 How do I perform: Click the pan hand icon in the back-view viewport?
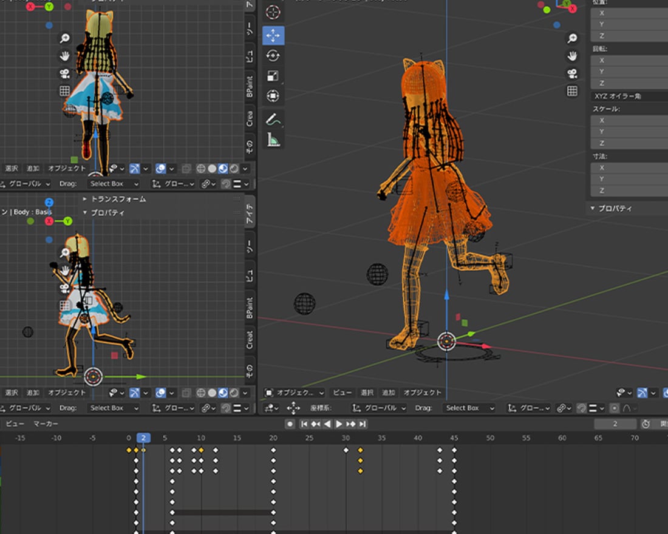[65, 56]
